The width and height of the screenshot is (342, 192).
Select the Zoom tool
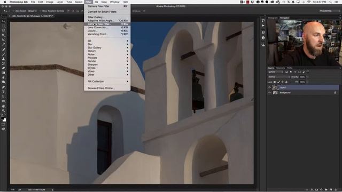pos(3,110)
